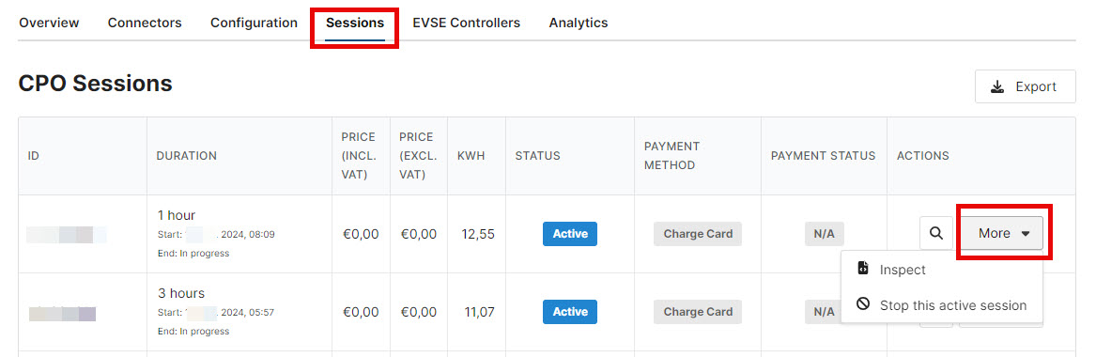Click the Active status badge of the 1 hour session
Image resolution: width=1096 pixels, height=357 pixels.
click(x=570, y=234)
